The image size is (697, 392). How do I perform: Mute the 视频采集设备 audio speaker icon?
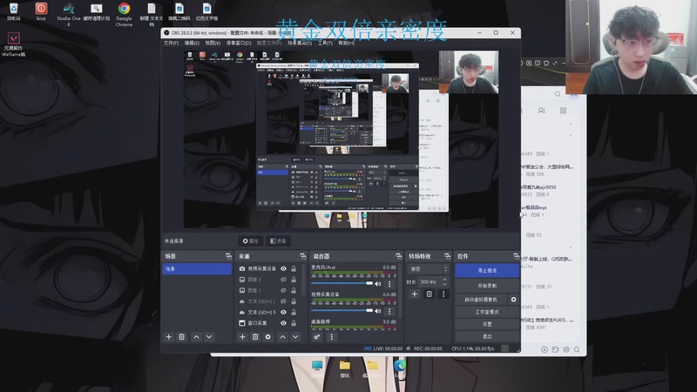coord(378,311)
